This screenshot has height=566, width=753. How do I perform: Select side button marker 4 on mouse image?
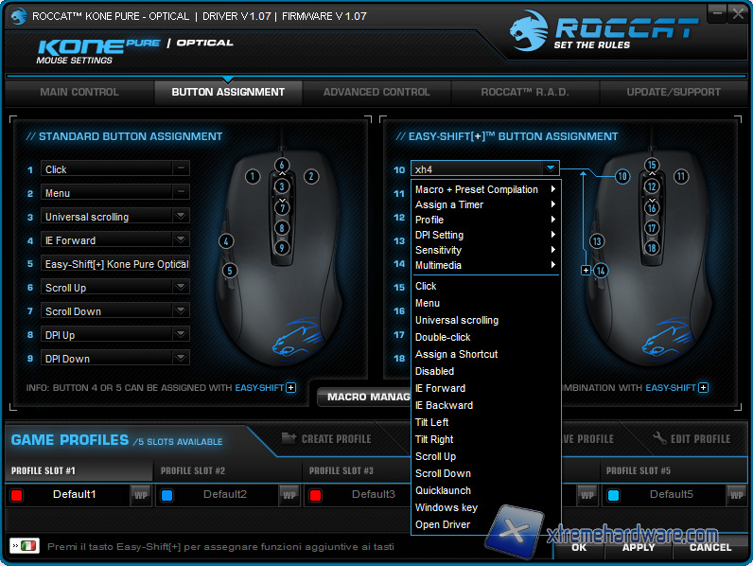pyautogui.click(x=226, y=241)
